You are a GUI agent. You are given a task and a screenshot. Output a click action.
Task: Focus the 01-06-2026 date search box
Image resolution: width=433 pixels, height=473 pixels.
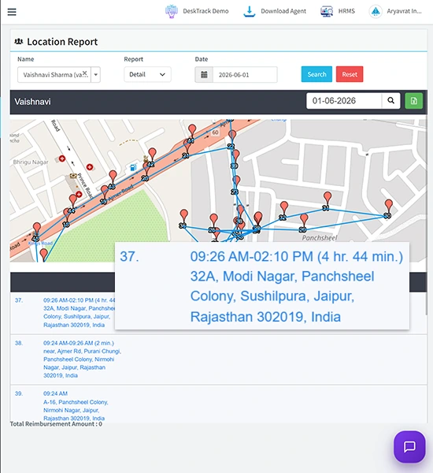point(344,101)
